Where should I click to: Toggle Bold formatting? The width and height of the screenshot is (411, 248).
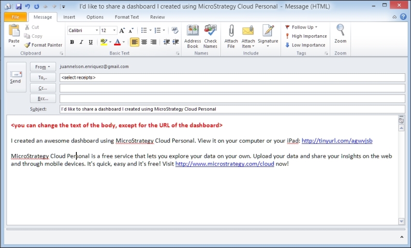click(72, 42)
